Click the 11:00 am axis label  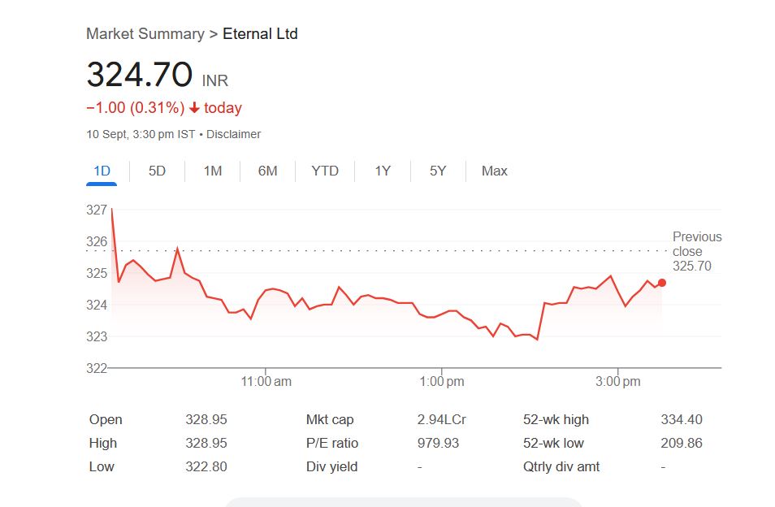point(266,382)
